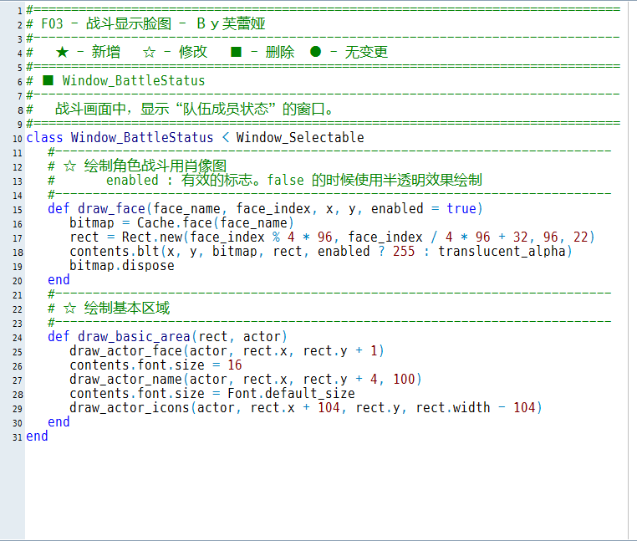Click "bitmap.dispose" on line 19
Screen dimensions: 637x541
pos(122,265)
